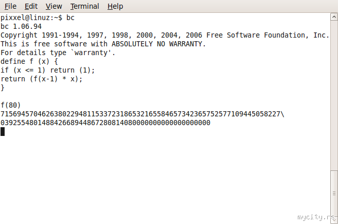Click the scrollbar up arrow
The image size is (338, 224).
[334, 16]
